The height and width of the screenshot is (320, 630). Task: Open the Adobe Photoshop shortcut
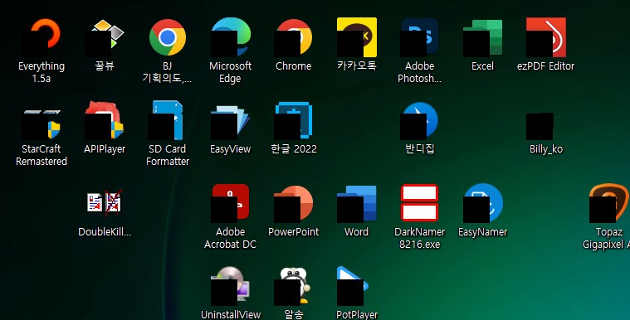tap(420, 37)
